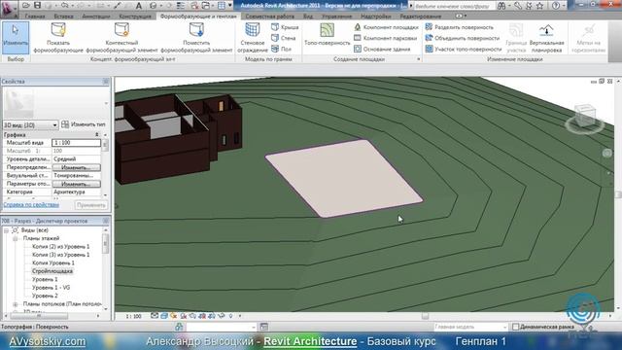
Task: Click Вертикальная планировка tool
Action: pyautogui.click(x=546, y=38)
